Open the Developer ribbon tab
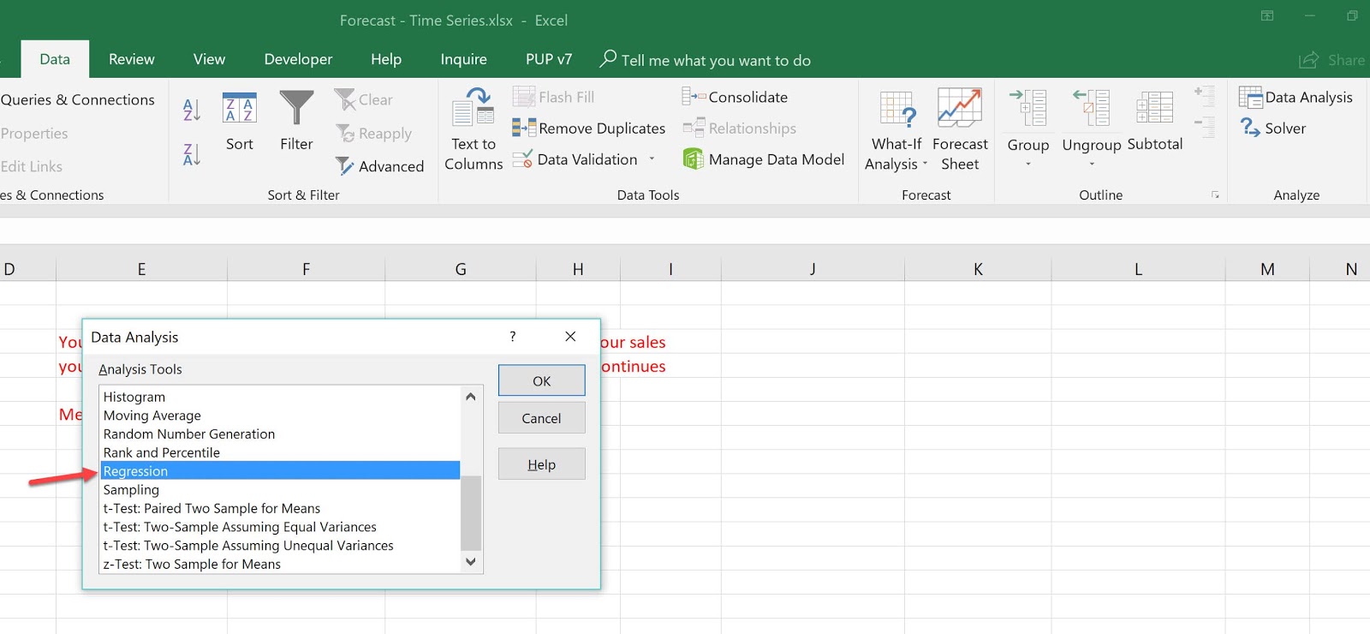This screenshot has width=1370, height=634. [298, 59]
